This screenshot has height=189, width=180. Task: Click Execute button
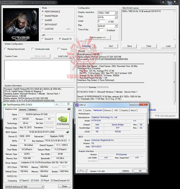click(86, 46)
